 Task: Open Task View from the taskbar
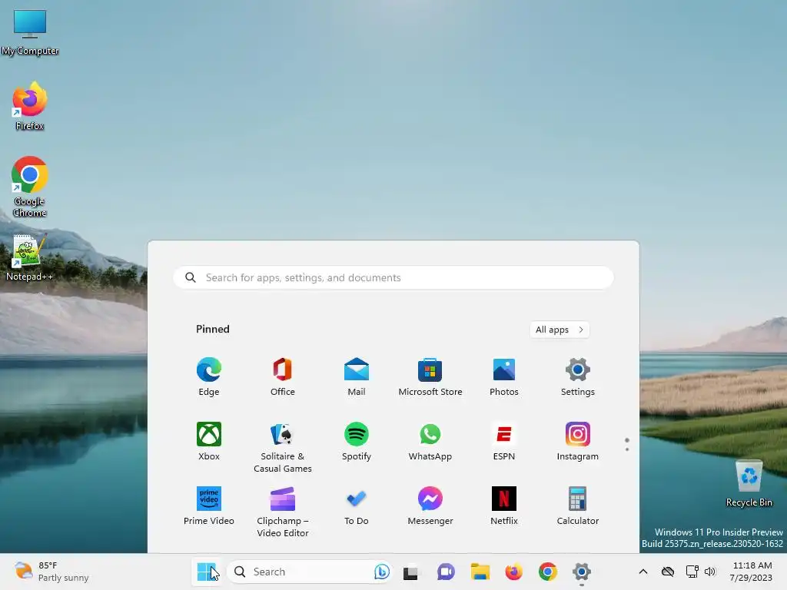[x=410, y=572]
